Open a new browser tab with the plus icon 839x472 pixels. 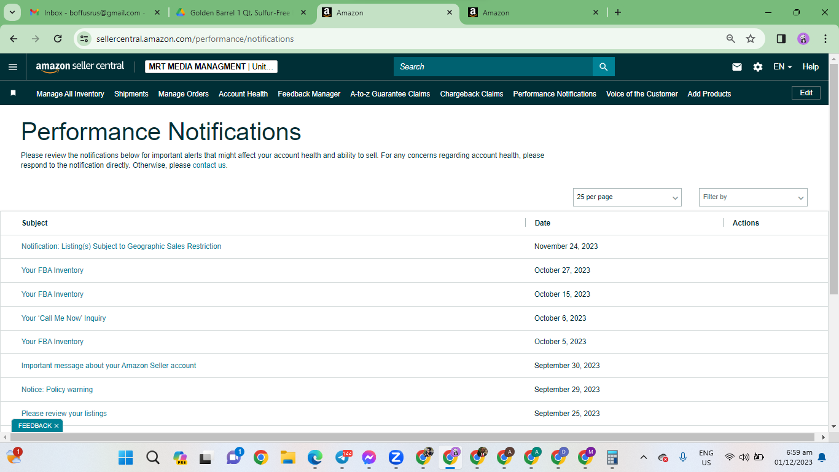pyautogui.click(x=618, y=12)
